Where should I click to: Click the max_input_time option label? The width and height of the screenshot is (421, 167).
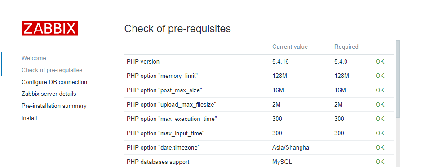pos(166,133)
